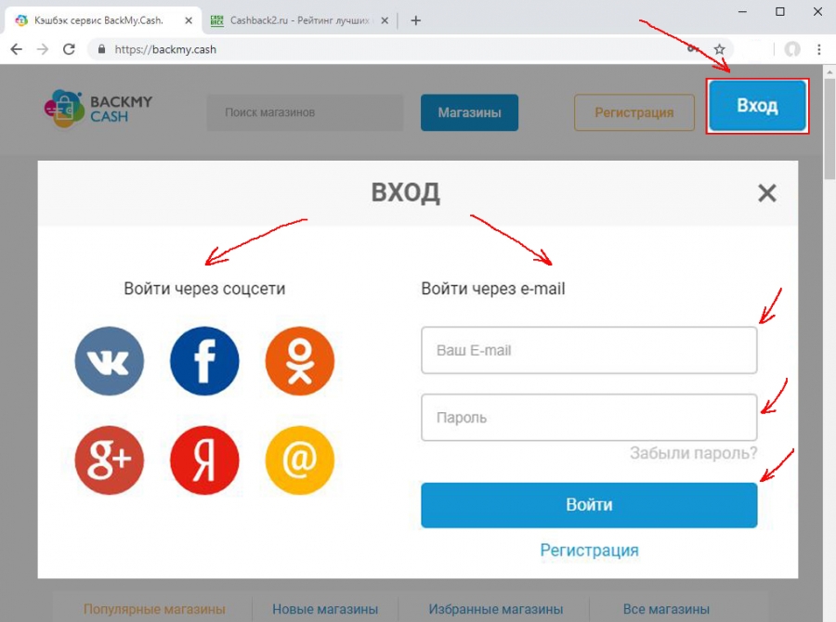Close the ВХОД login dialog
Screen dimensions: 836x622
(766, 193)
